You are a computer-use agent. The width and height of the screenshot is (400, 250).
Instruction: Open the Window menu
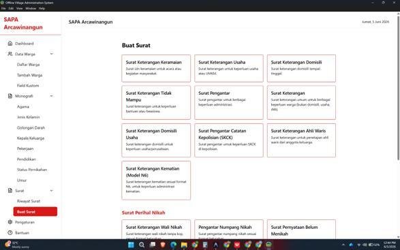point(31,8)
